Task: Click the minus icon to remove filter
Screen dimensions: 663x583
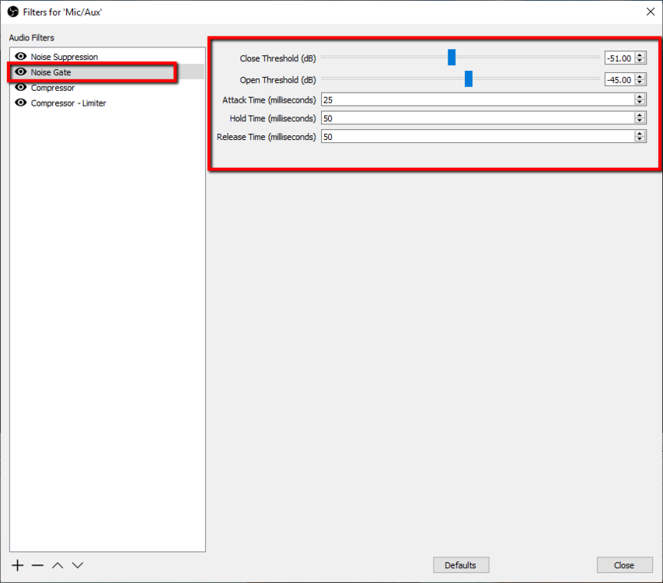Action: click(37, 565)
